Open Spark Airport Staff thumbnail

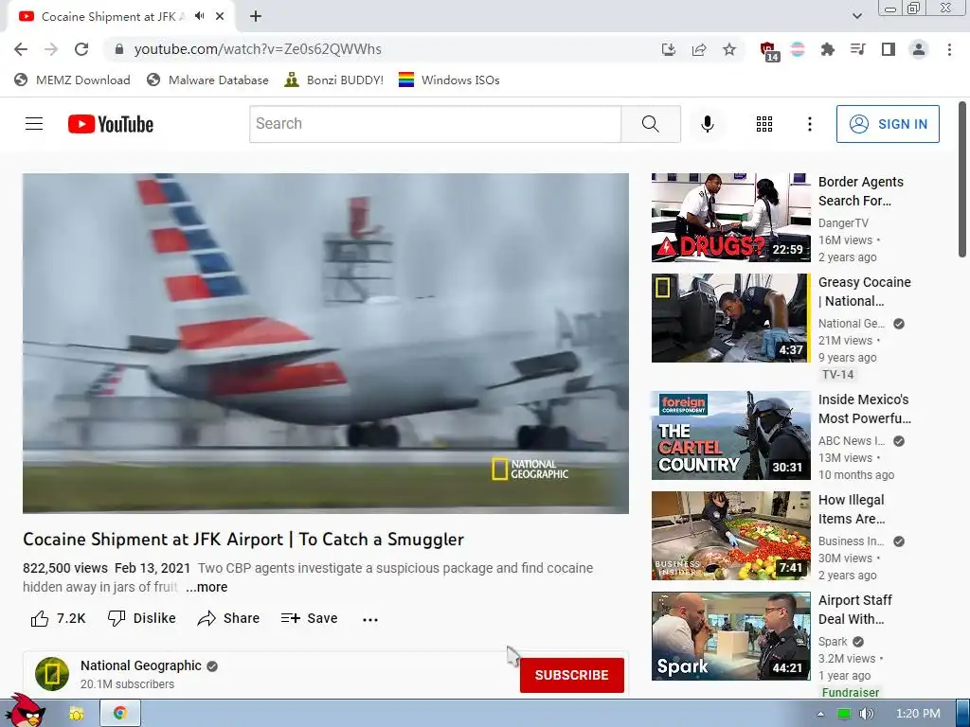(x=730, y=636)
